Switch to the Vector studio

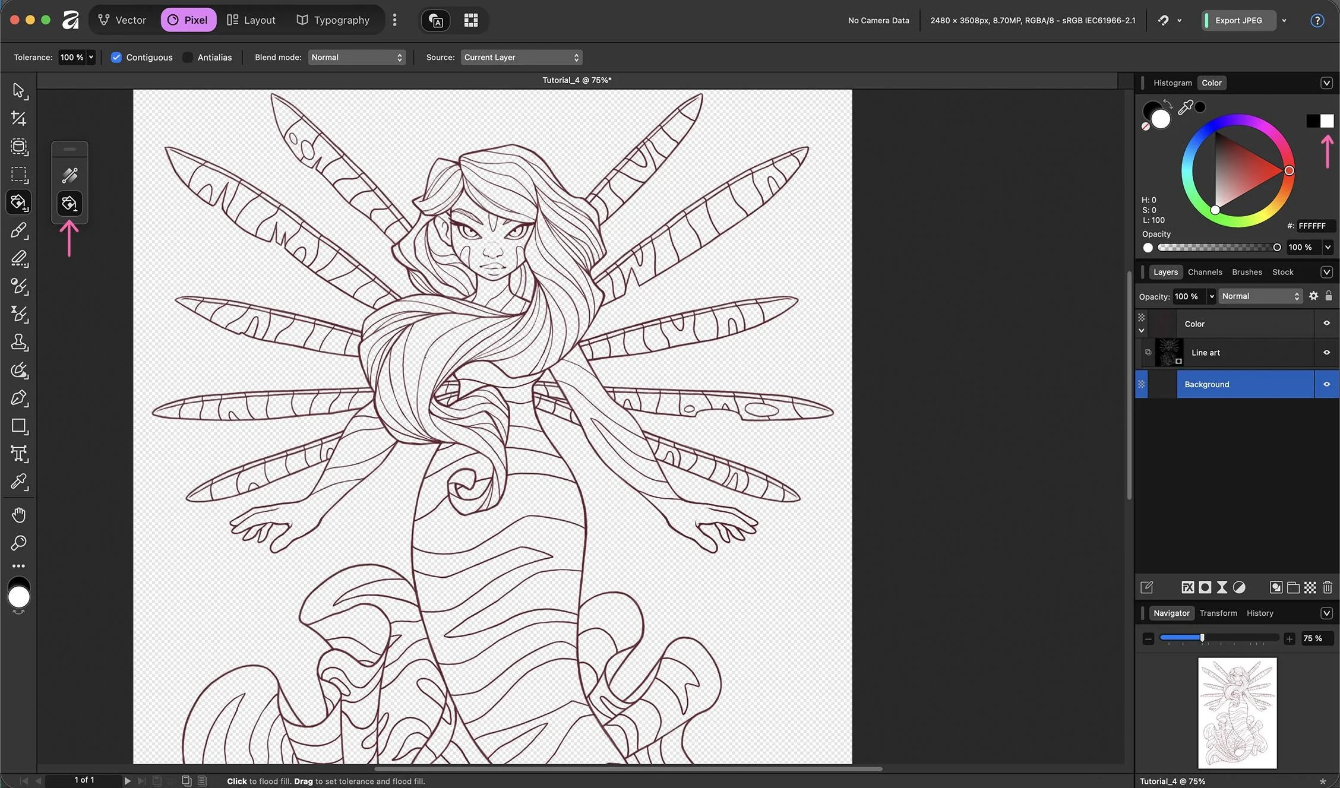pos(122,20)
